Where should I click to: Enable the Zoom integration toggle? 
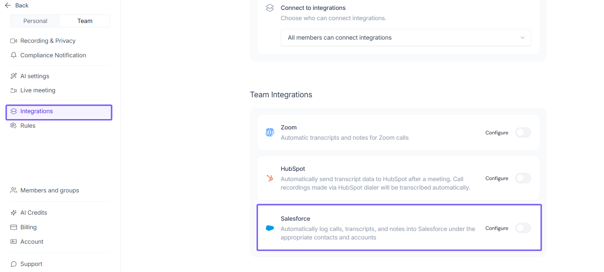tap(523, 133)
